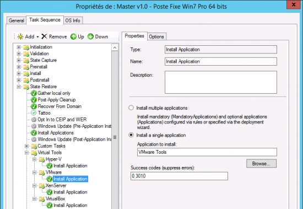303x209 pixels.
Task: Click the Tattoo step check icon
Action: click(34, 113)
